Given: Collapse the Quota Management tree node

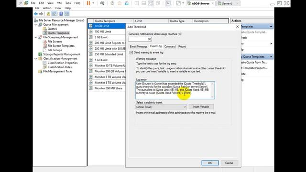Looking at the screenshot, I should tap(36, 25).
